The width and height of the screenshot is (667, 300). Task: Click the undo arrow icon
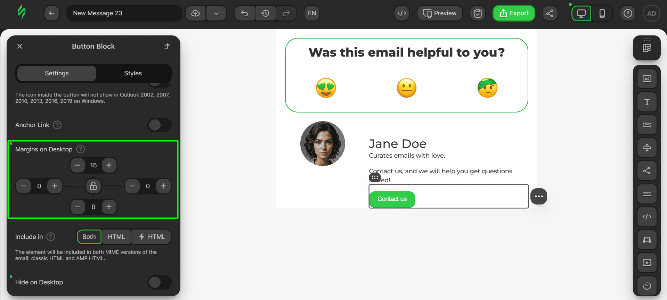pyautogui.click(x=244, y=13)
